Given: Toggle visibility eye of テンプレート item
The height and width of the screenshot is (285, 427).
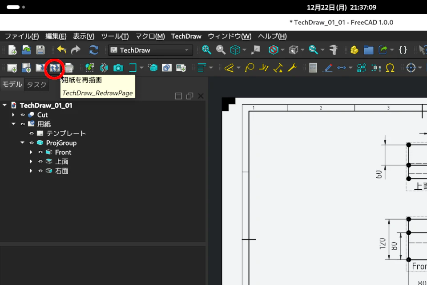Looking at the screenshot, I should [x=32, y=133].
